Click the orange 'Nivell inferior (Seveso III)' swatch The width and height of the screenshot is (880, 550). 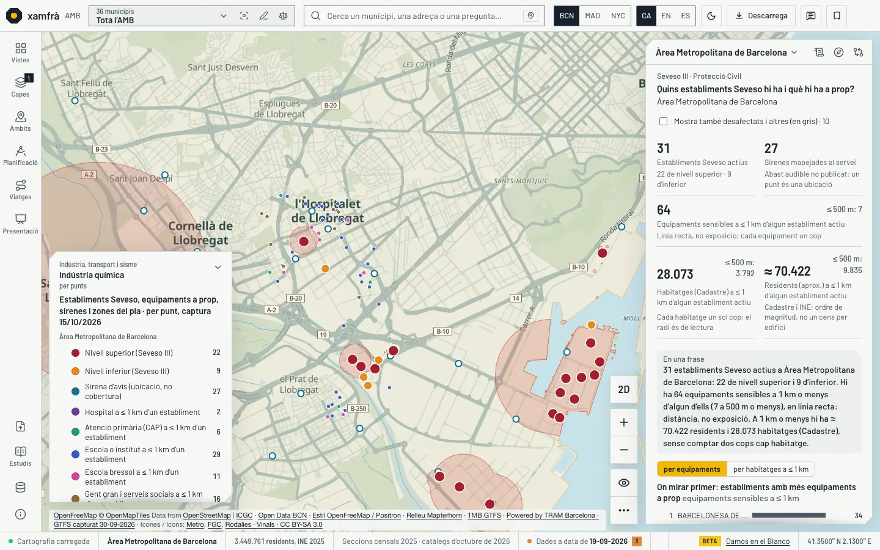point(76,371)
